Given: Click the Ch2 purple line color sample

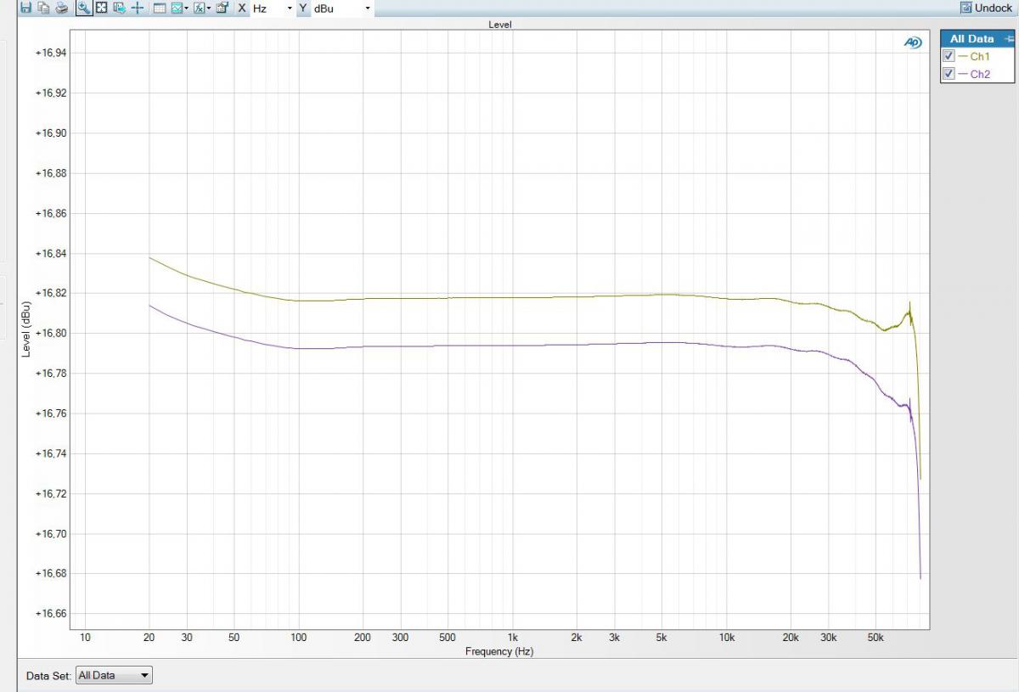Looking at the screenshot, I should click(963, 75).
